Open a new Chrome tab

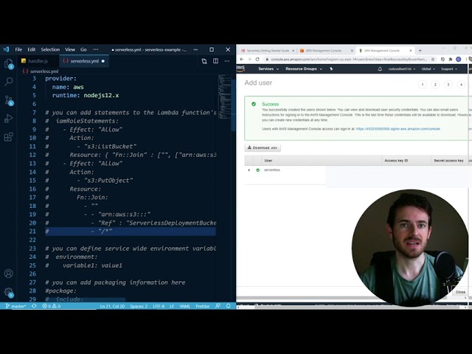(420, 51)
